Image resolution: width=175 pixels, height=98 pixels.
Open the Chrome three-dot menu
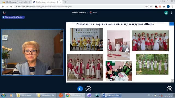(172, 7)
